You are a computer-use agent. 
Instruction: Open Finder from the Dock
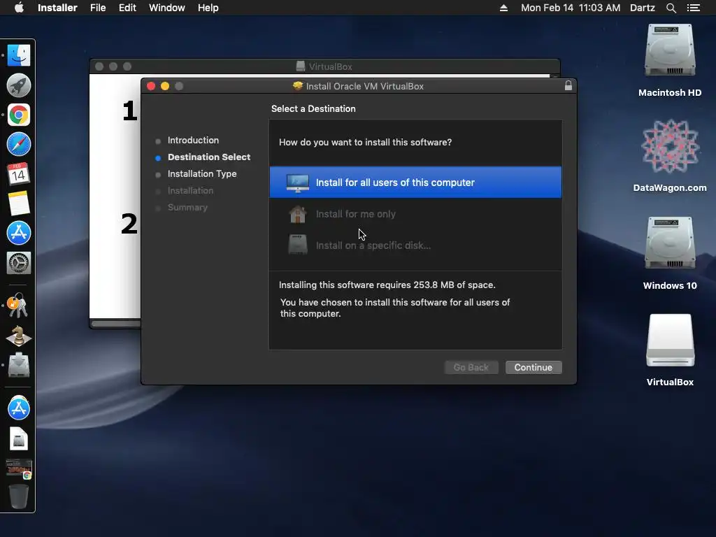click(x=19, y=56)
